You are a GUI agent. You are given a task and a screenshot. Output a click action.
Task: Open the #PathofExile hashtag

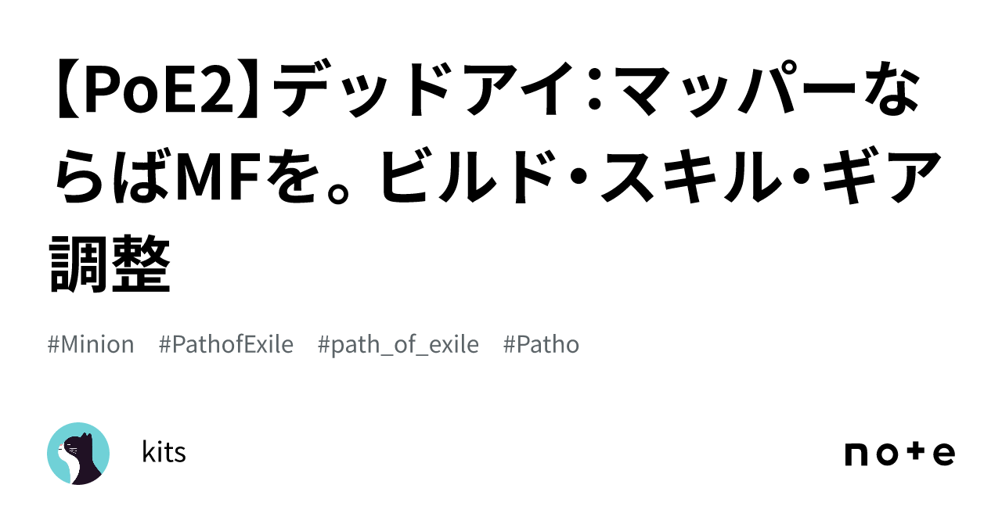[225, 344]
